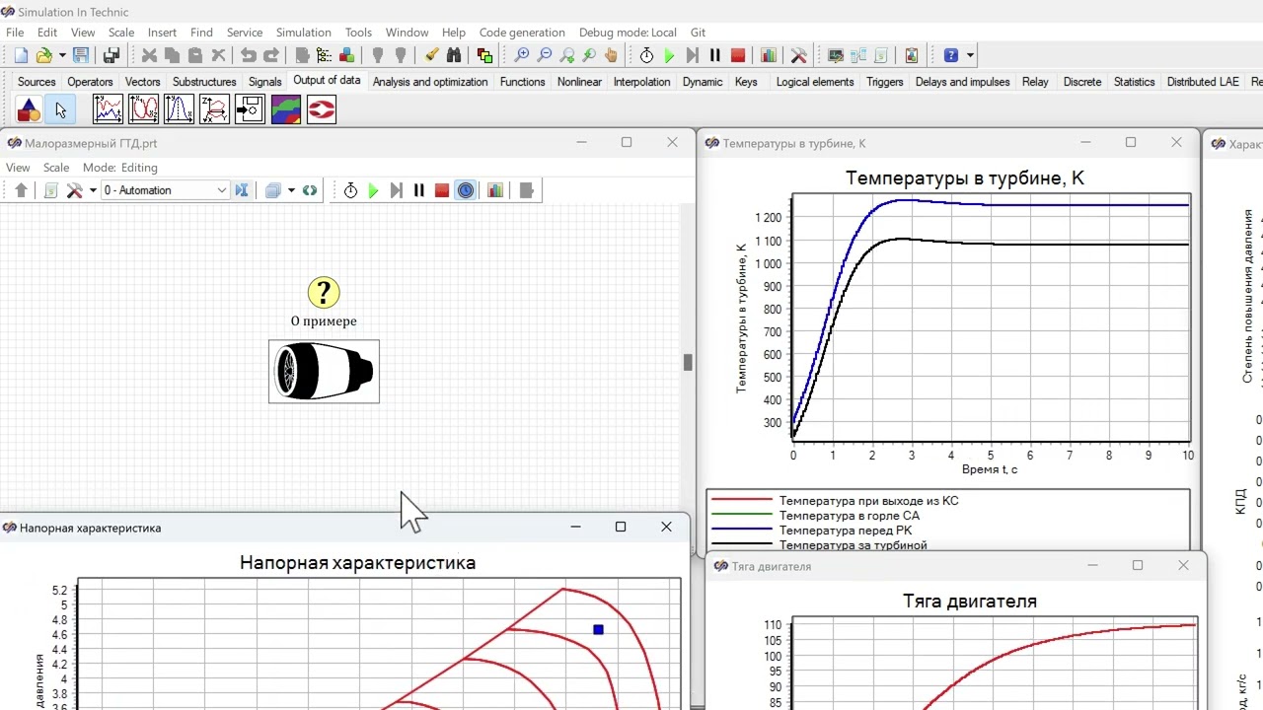Open the 0 - Automation layer dropdown
The width and height of the screenshot is (1263, 710).
[166, 190]
